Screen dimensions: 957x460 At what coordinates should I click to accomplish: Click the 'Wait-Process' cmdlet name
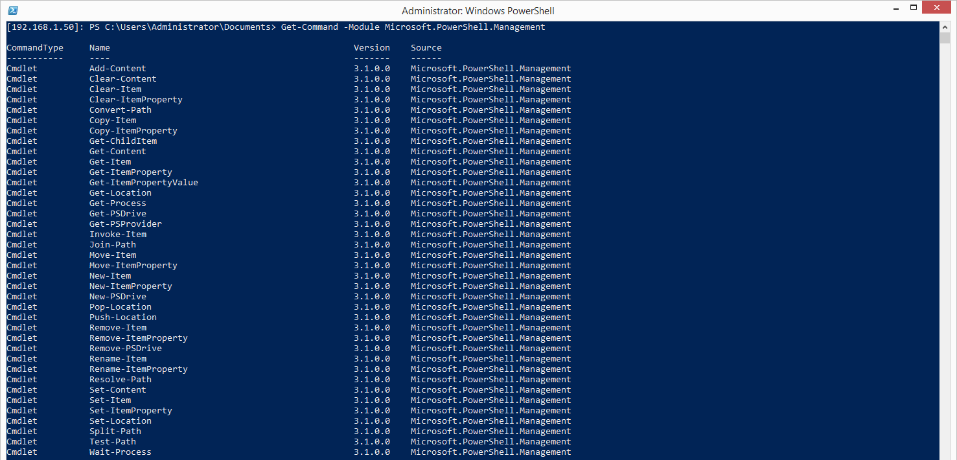click(121, 452)
